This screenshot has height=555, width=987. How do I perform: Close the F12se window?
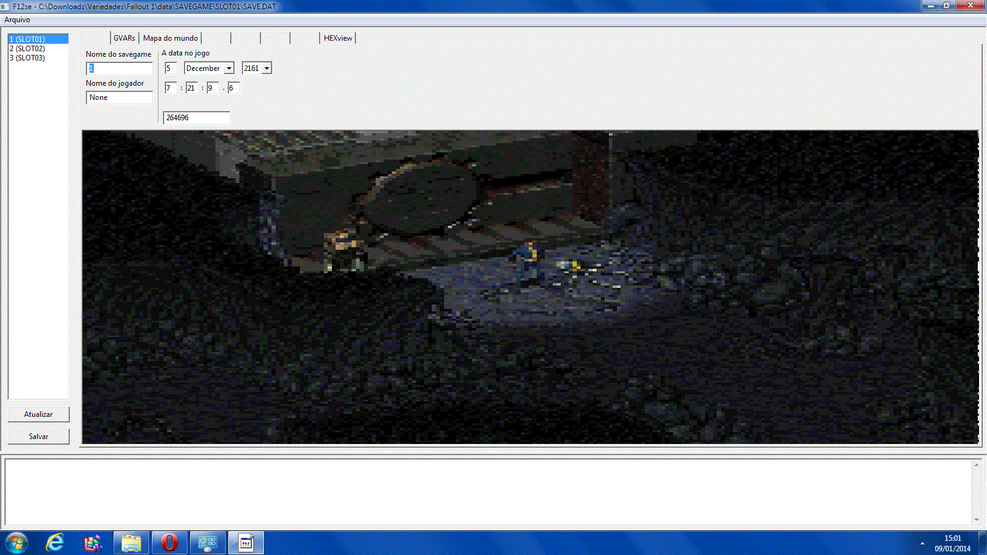[971, 6]
